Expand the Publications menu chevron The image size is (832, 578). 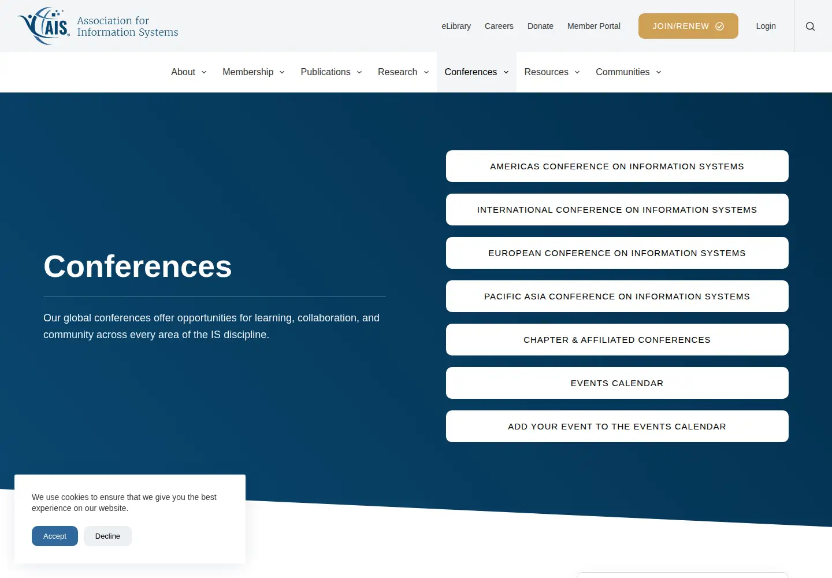359,72
